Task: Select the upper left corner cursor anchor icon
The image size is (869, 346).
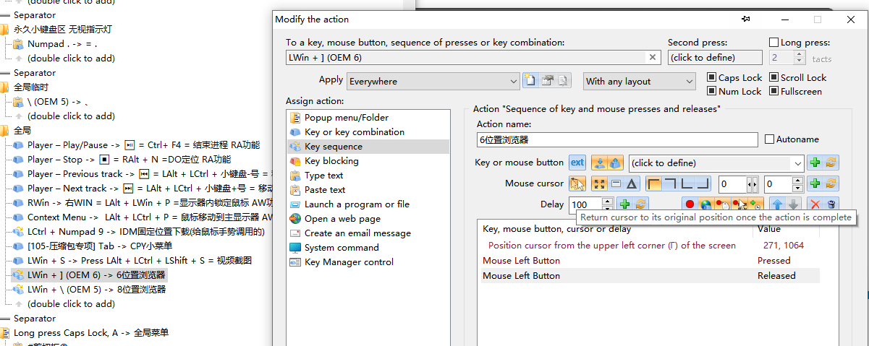Action: (654, 183)
